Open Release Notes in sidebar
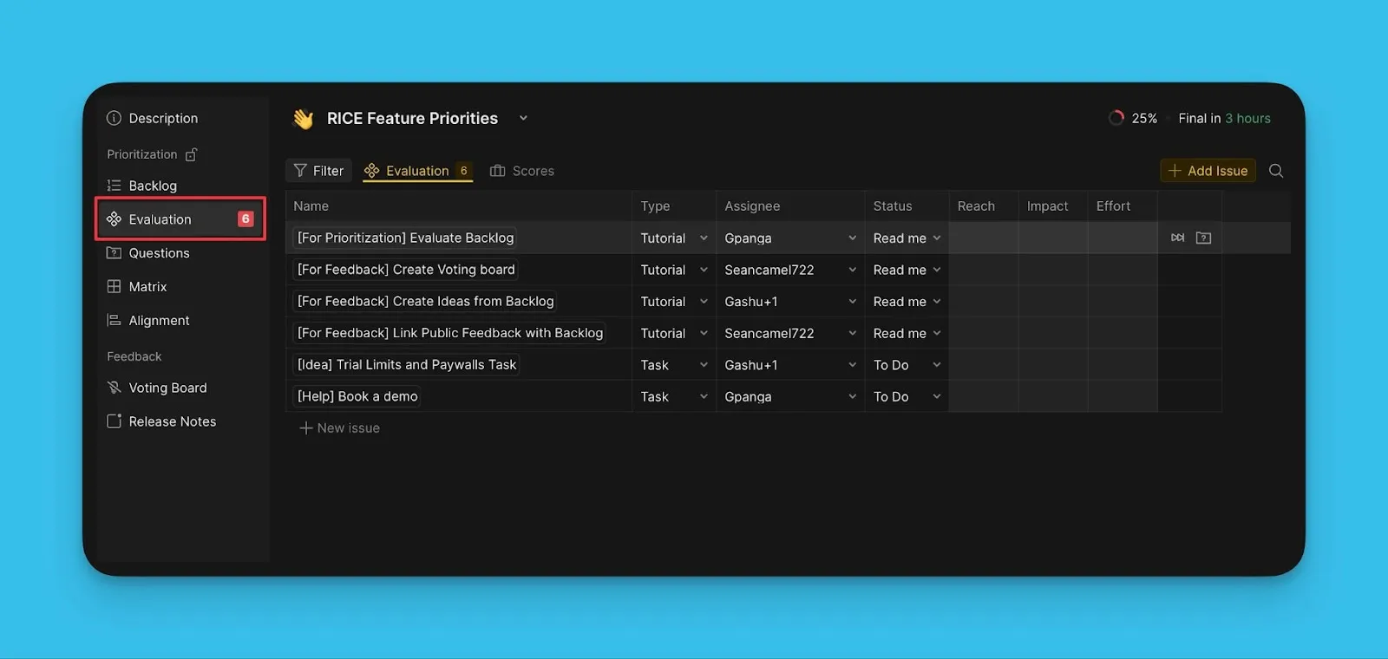 coord(172,421)
